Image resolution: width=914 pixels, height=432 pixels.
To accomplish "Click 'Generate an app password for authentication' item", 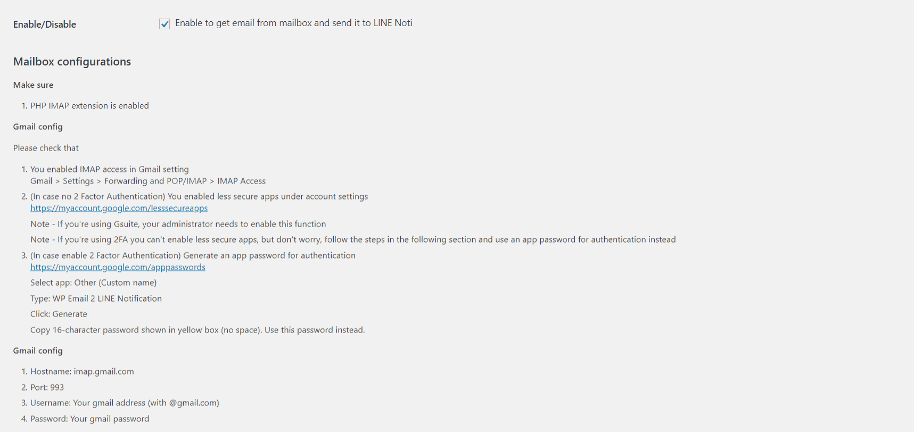I will coord(193,255).
